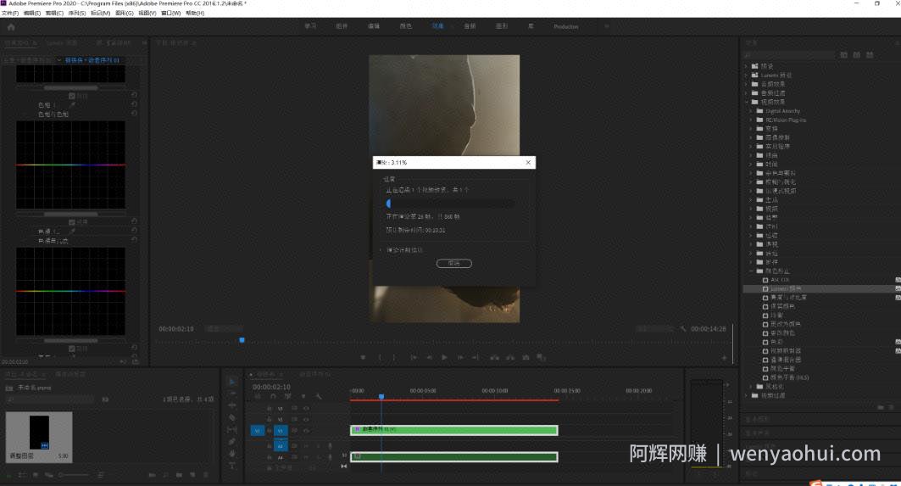Click the play button in Program monitor

point(444,357)
